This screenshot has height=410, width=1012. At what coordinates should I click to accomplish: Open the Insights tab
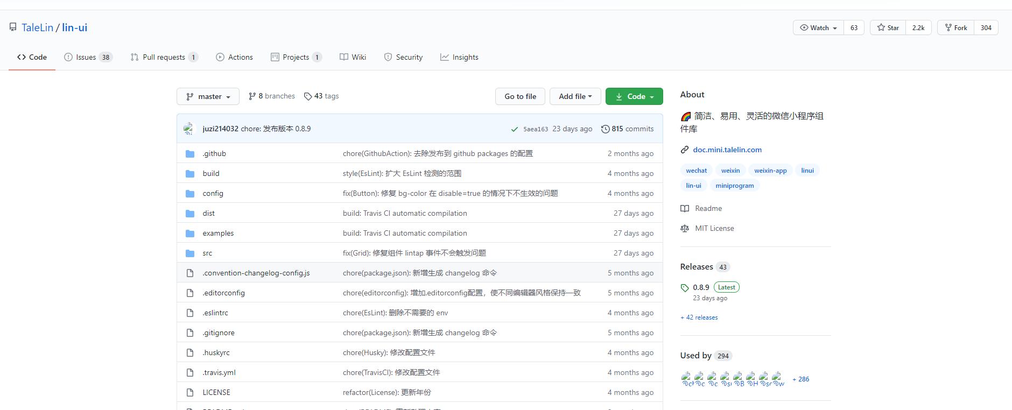(x=459, y=57)
